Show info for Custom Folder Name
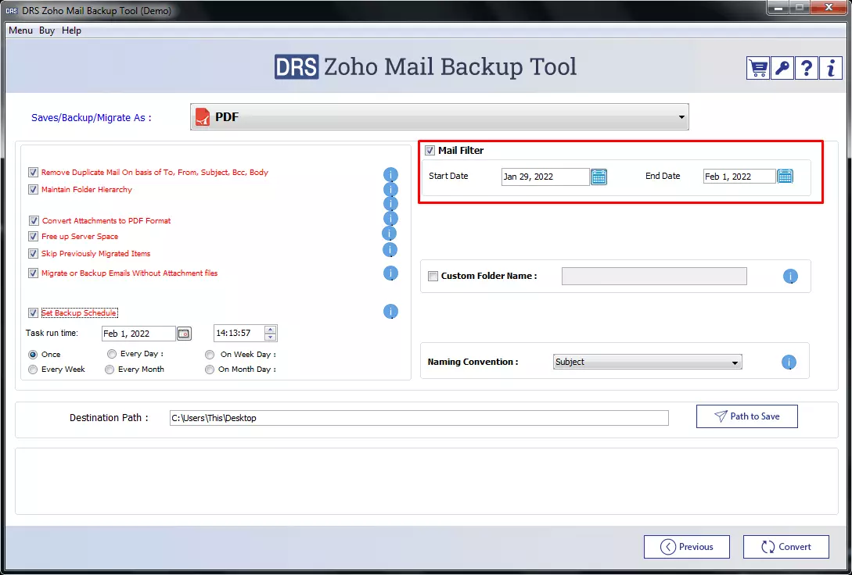The height and width of the screenshot is (575, 852). point(791,276)
